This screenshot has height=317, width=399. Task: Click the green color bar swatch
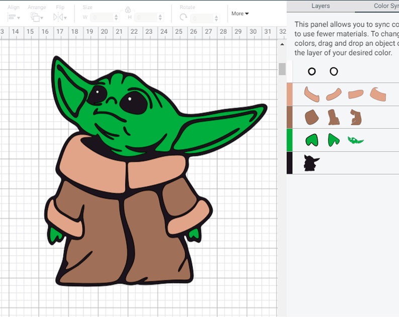pyautogui.click(x=289, y=140)
